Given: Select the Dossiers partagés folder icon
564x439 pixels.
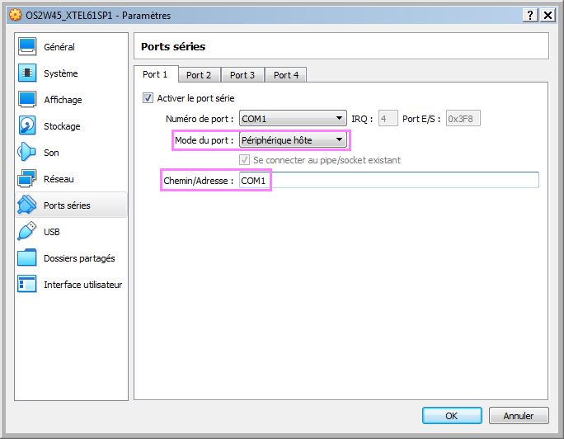Looking at the screenshot, I should point(27,258).
